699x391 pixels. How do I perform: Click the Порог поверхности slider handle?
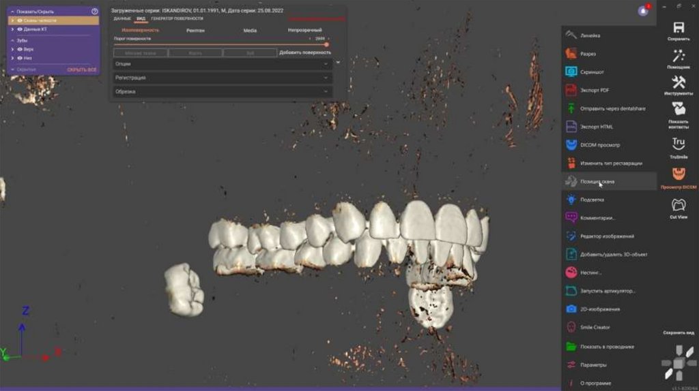pyautogui.click(x=326, y=44)
